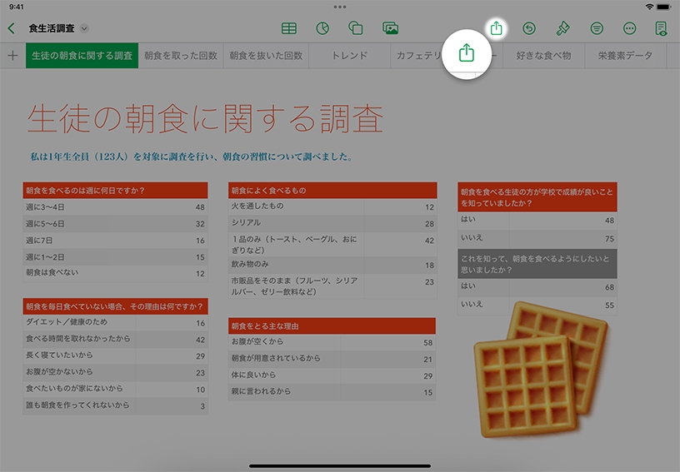Go back using the top-left chevron

point(11,28)
